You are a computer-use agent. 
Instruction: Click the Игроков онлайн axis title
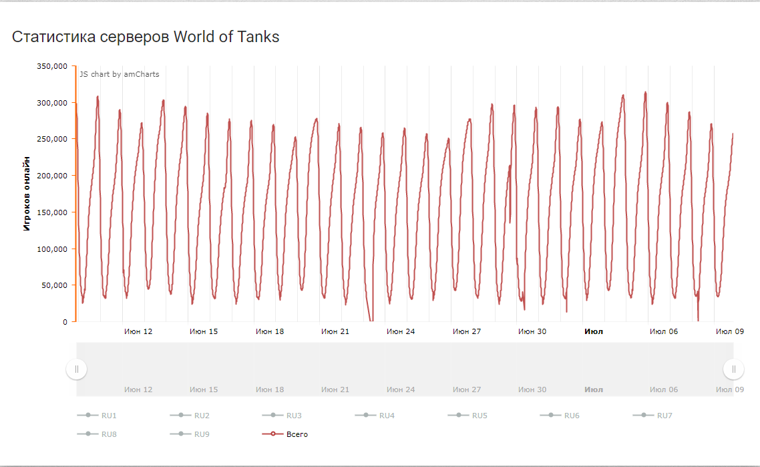coord(27,194)
